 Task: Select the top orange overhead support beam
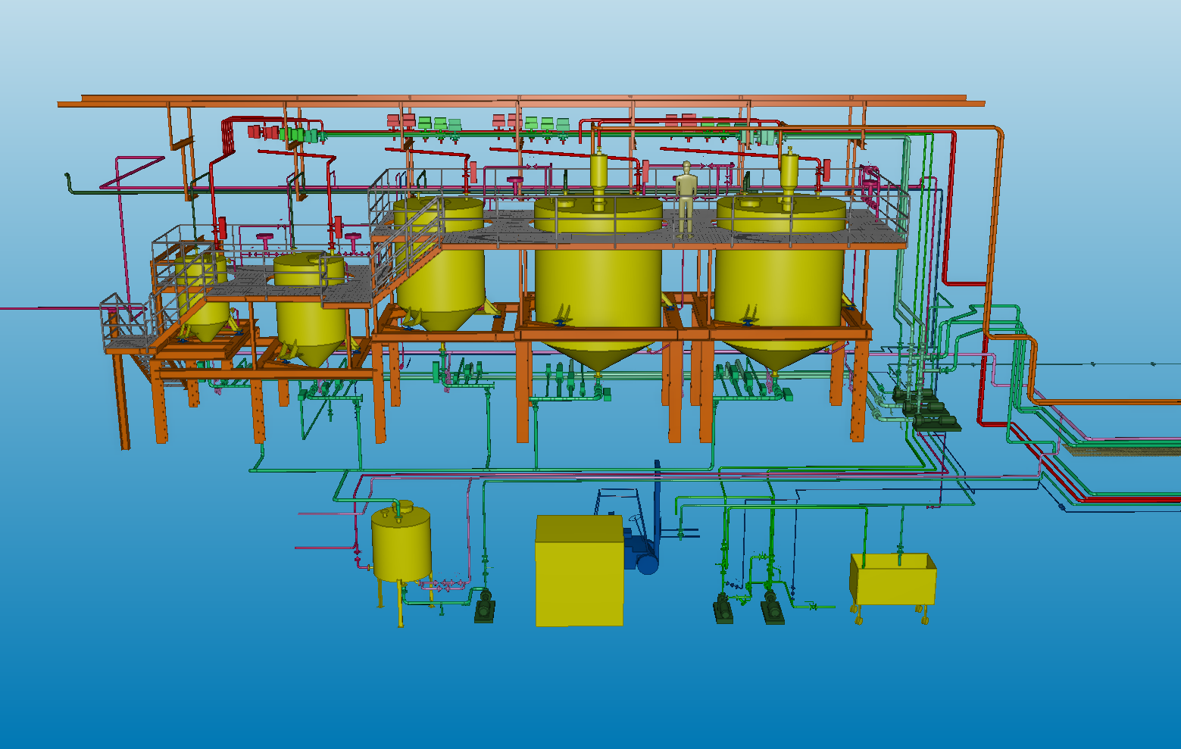(521, 101)
